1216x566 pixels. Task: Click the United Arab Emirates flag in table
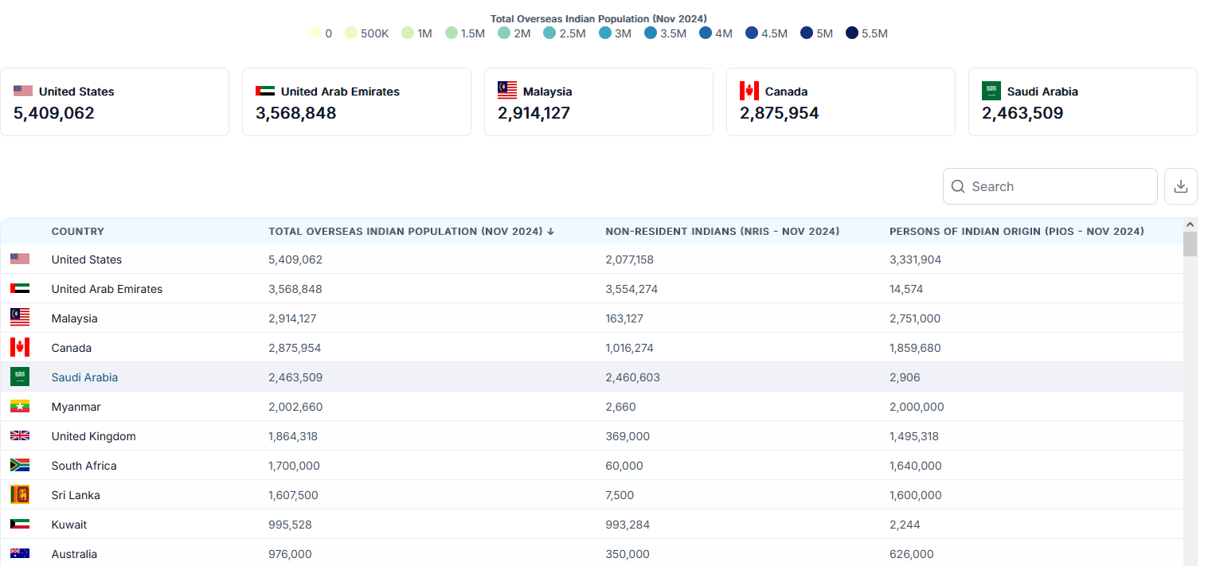[x=20, y=288]
